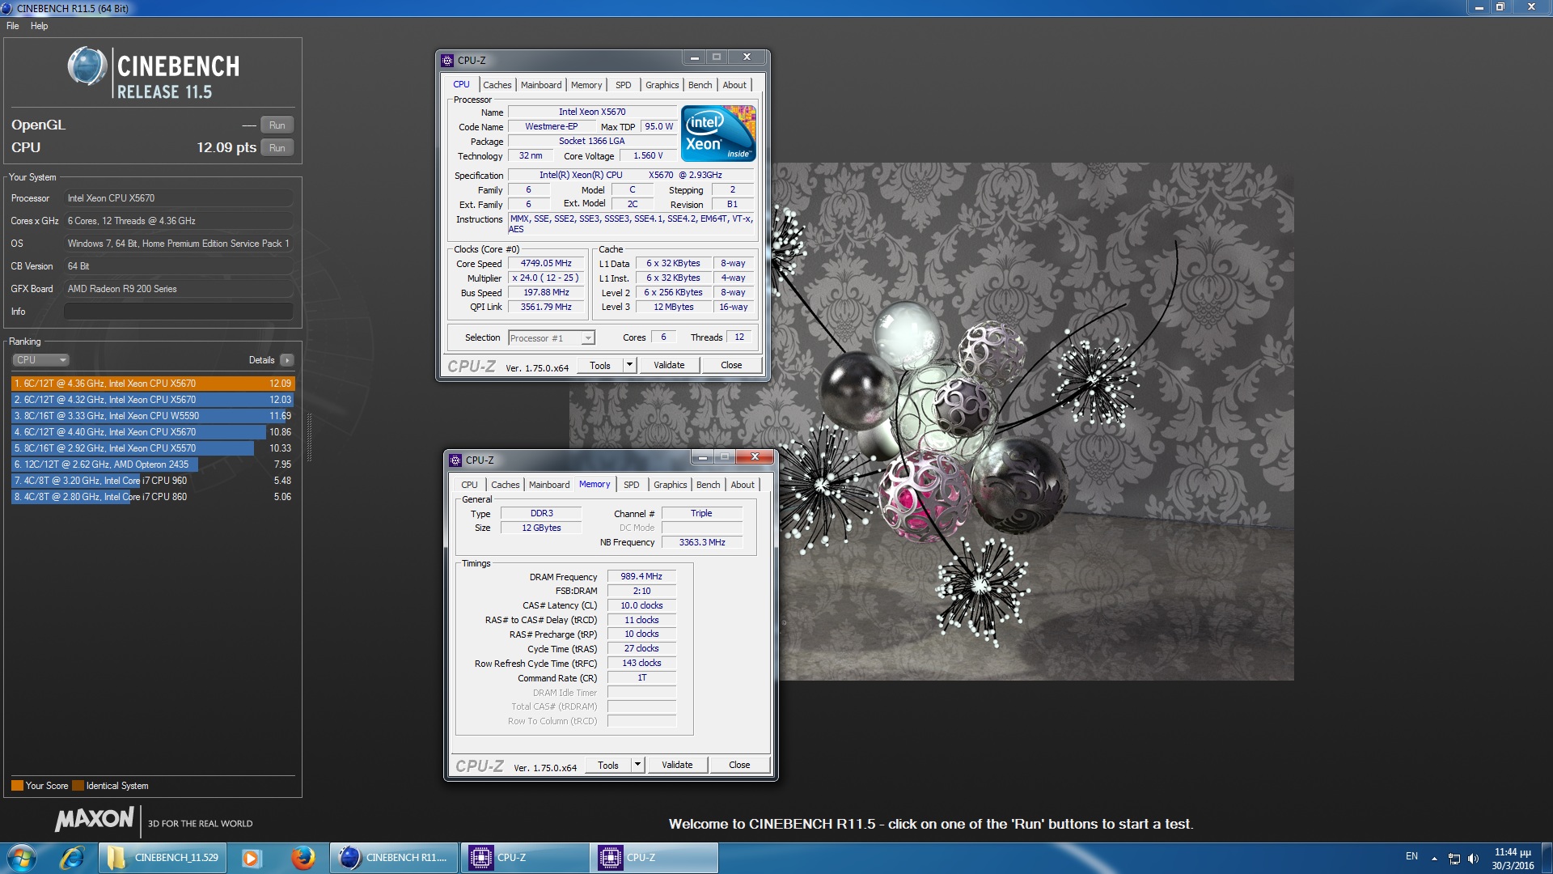
Task: Select About tab in upper CPU-Z
Action: click(734, 85)
